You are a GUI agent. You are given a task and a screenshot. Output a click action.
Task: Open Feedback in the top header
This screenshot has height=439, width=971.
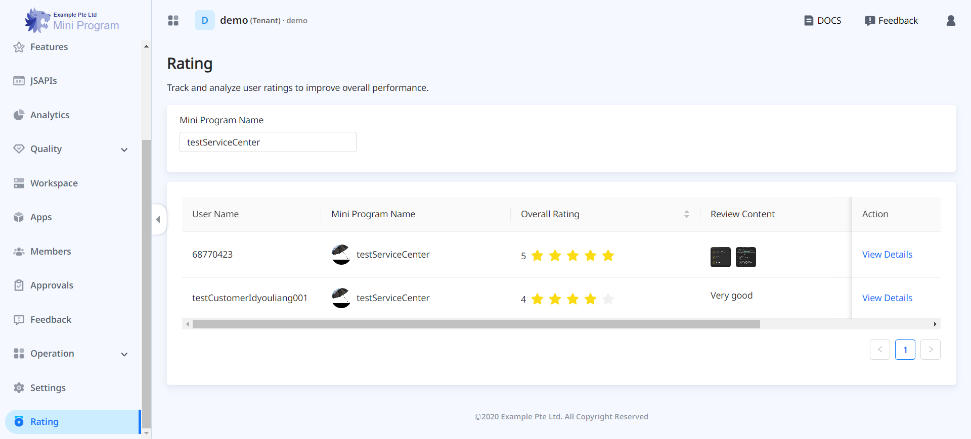tap(891, 21)
